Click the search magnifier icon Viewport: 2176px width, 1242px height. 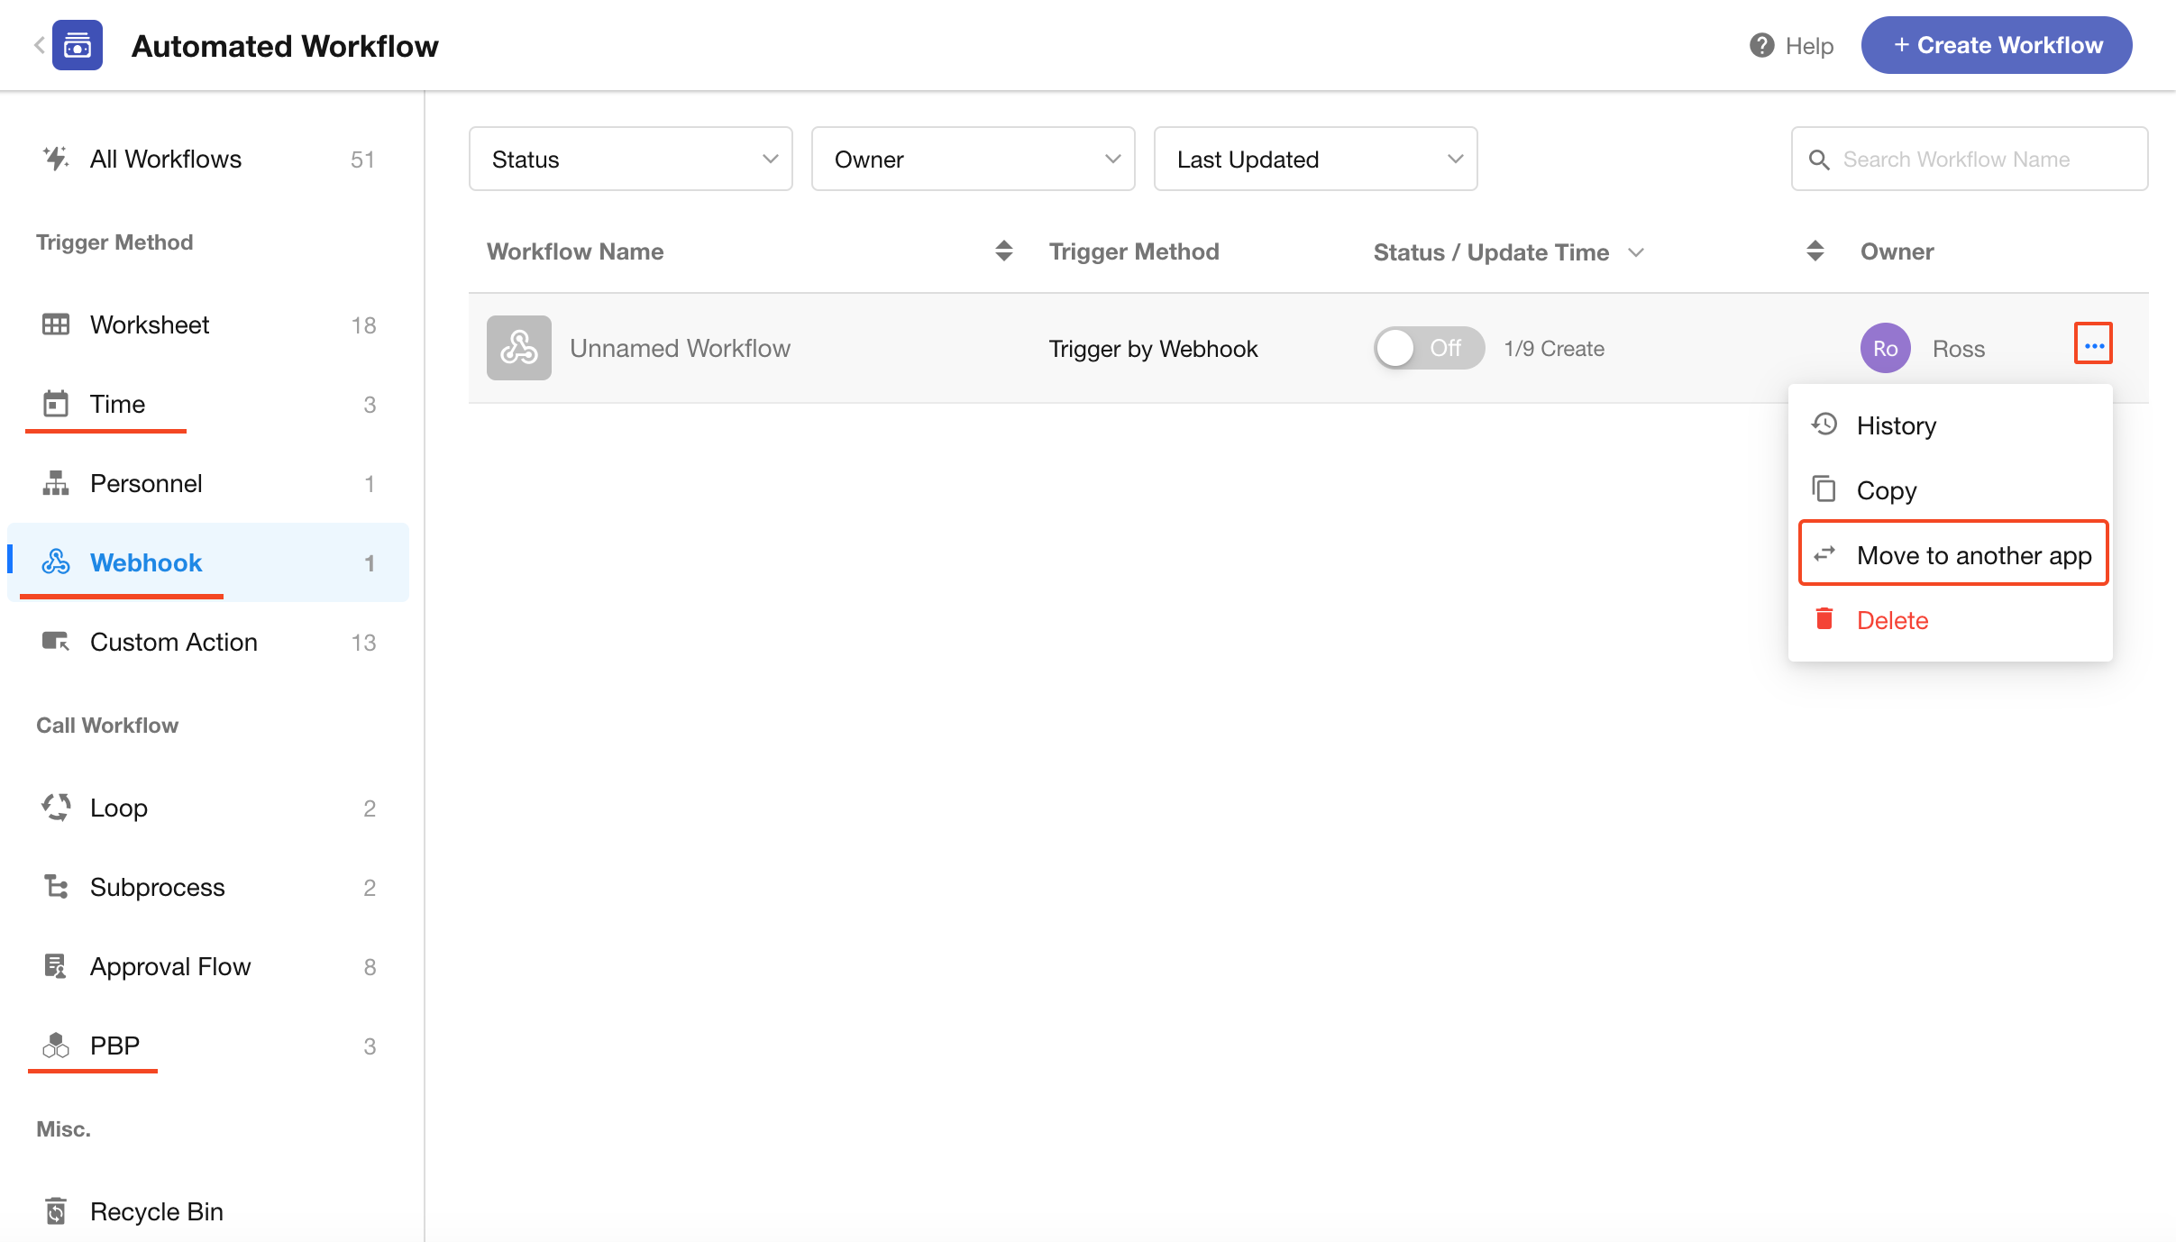pyautogui.click(x=1819, y=160)
